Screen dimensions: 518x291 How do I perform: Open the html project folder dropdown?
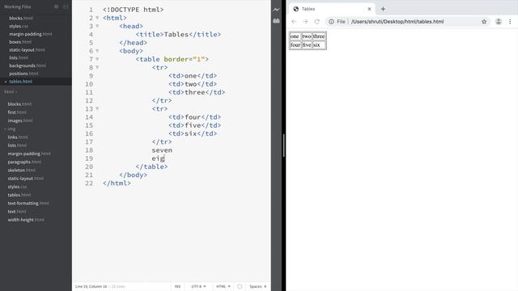(11, 92)
